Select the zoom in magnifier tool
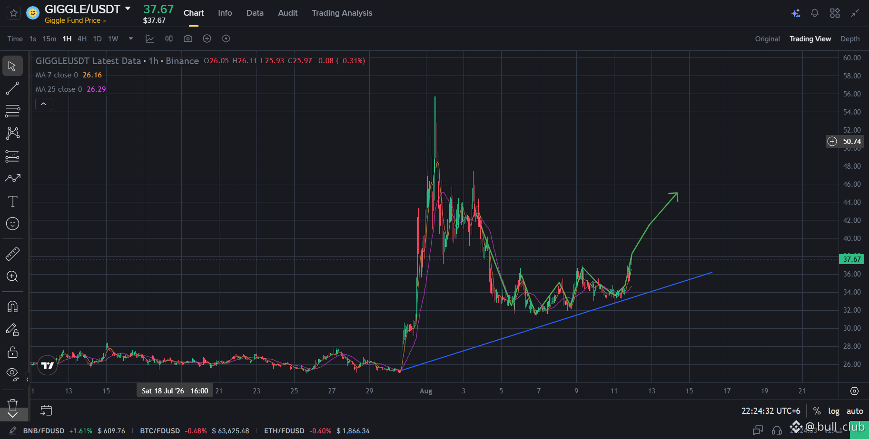Viewport: 869px width, 439px height. tap(12, 277)
